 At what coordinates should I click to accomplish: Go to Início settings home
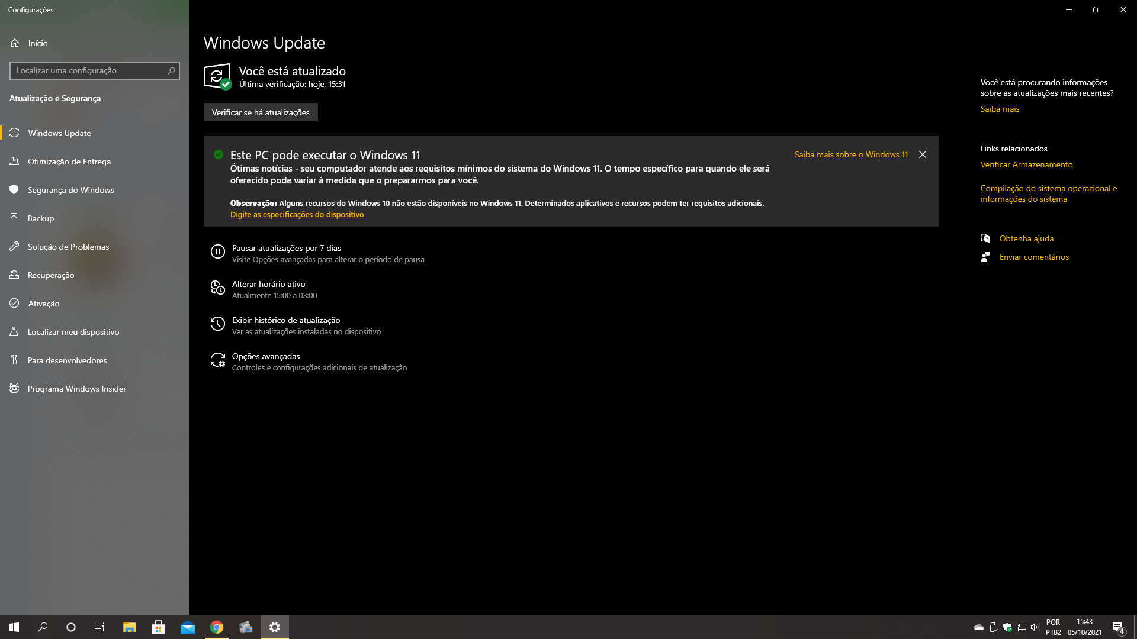(x=95, y=43)
